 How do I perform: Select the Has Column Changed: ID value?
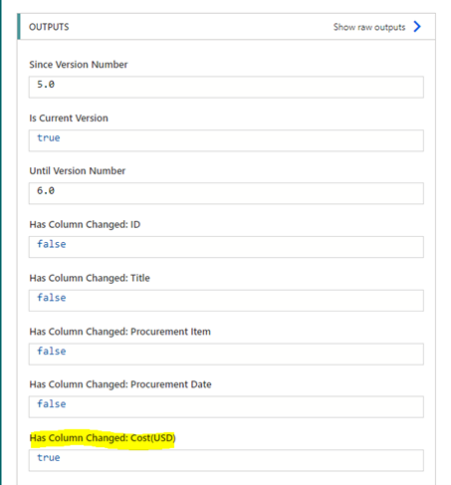[226, 247]
